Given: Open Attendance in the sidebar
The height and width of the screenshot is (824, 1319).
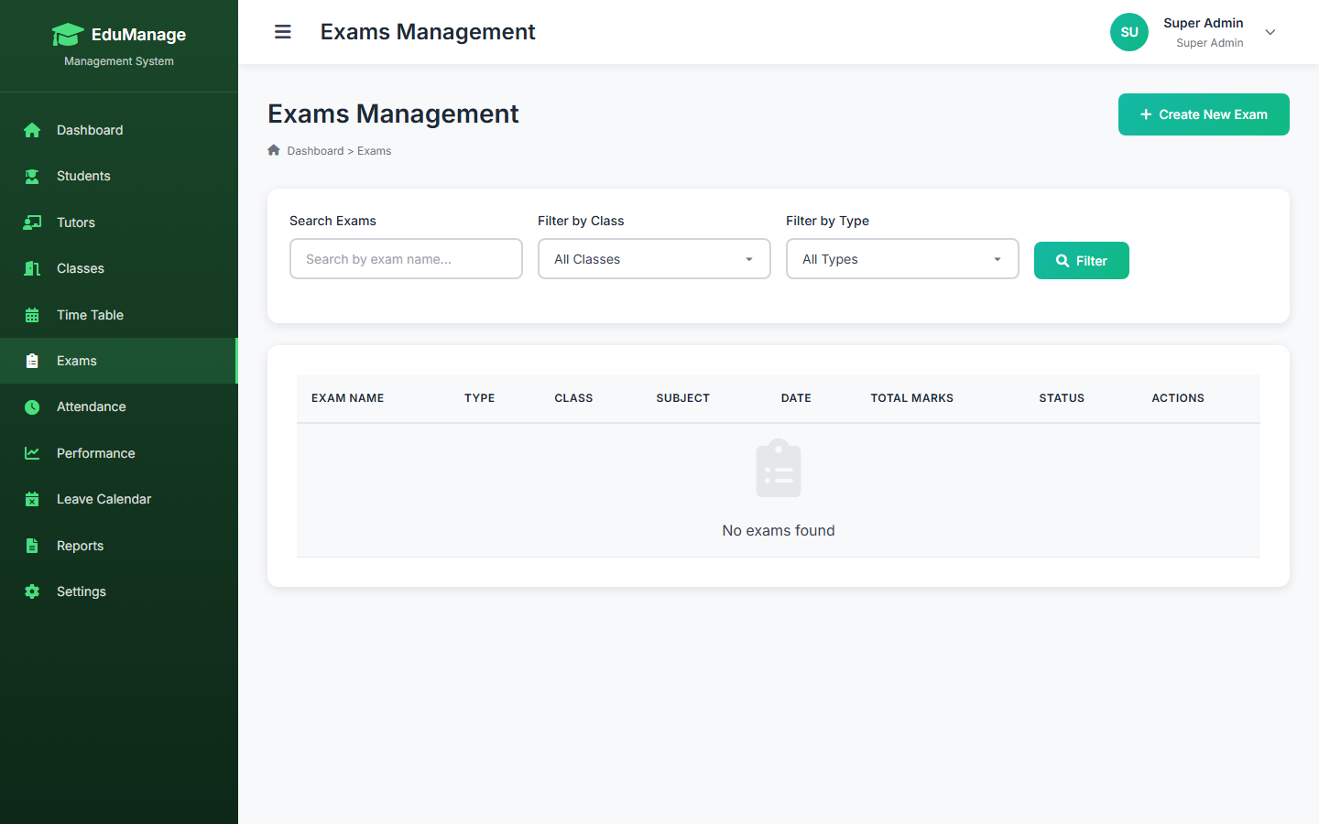Looking at the screenshot, I should [x=119, y=407].
